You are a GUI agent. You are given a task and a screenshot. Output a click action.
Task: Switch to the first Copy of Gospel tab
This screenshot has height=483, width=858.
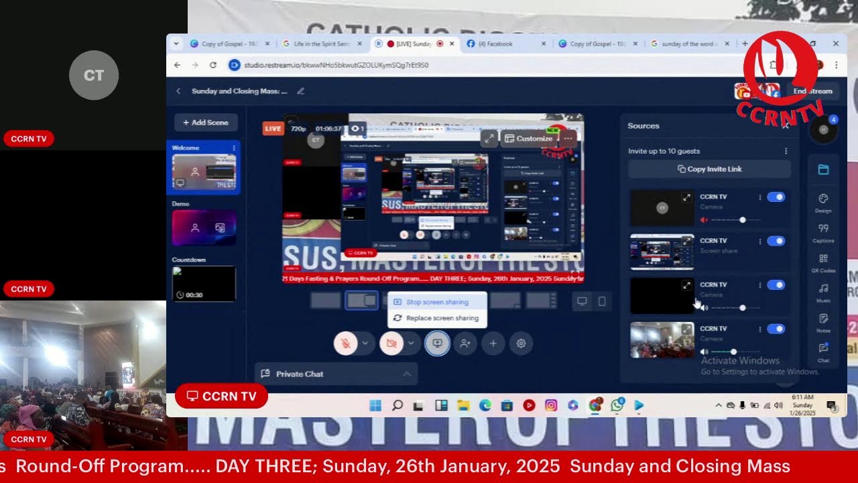(229, 44)
